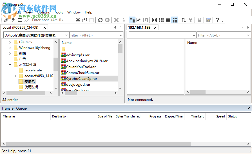Screen dimensions: 252x154
Task: Switch to small icons view
Action: click(161, 20)
